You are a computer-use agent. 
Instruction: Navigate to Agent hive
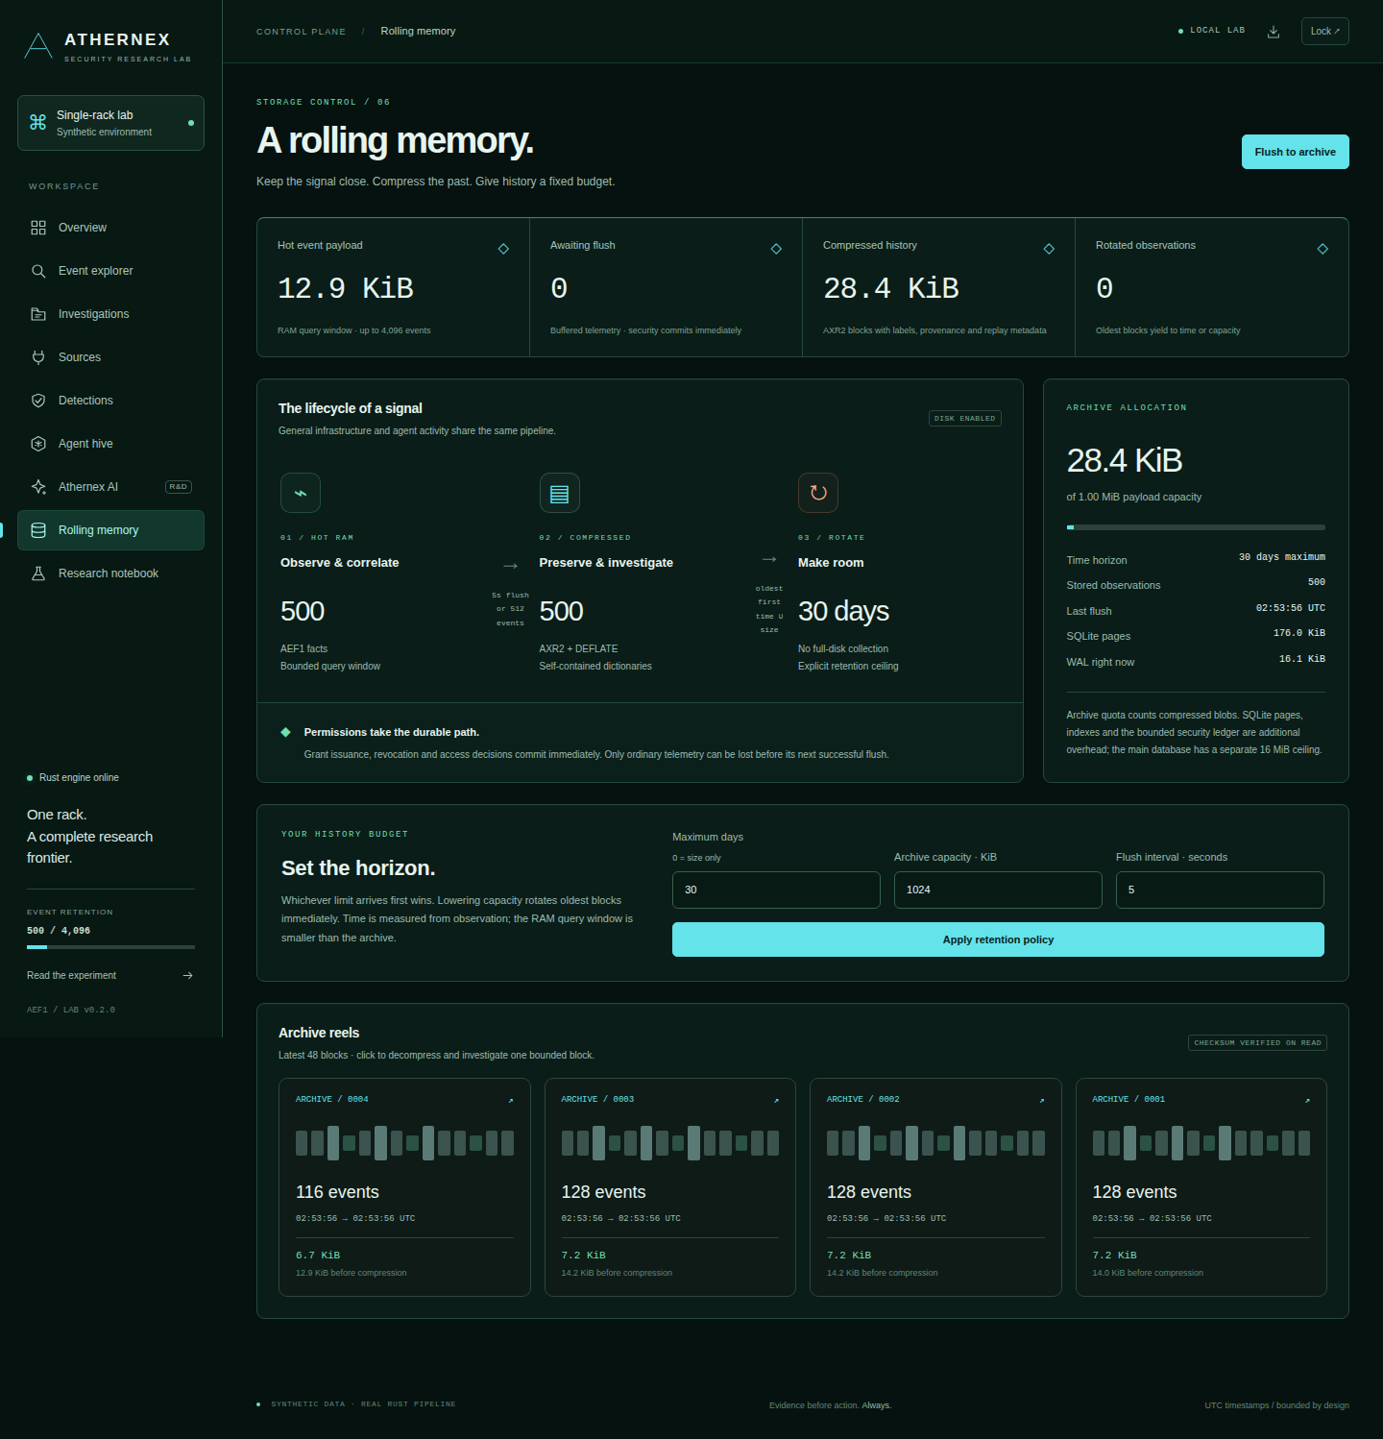tap(110, 444)
